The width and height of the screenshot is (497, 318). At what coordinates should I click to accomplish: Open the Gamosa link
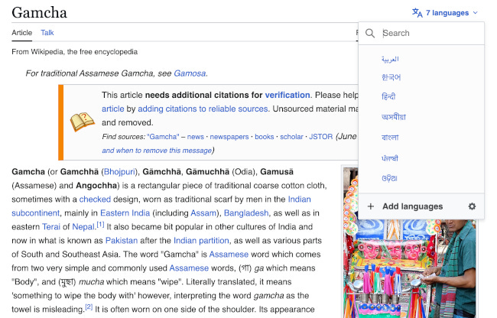tap(190, 73)
